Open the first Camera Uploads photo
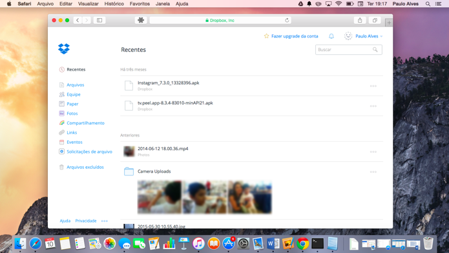Image resolution: width=449 pixels, height=253 pixels. [x=160, y=197]
